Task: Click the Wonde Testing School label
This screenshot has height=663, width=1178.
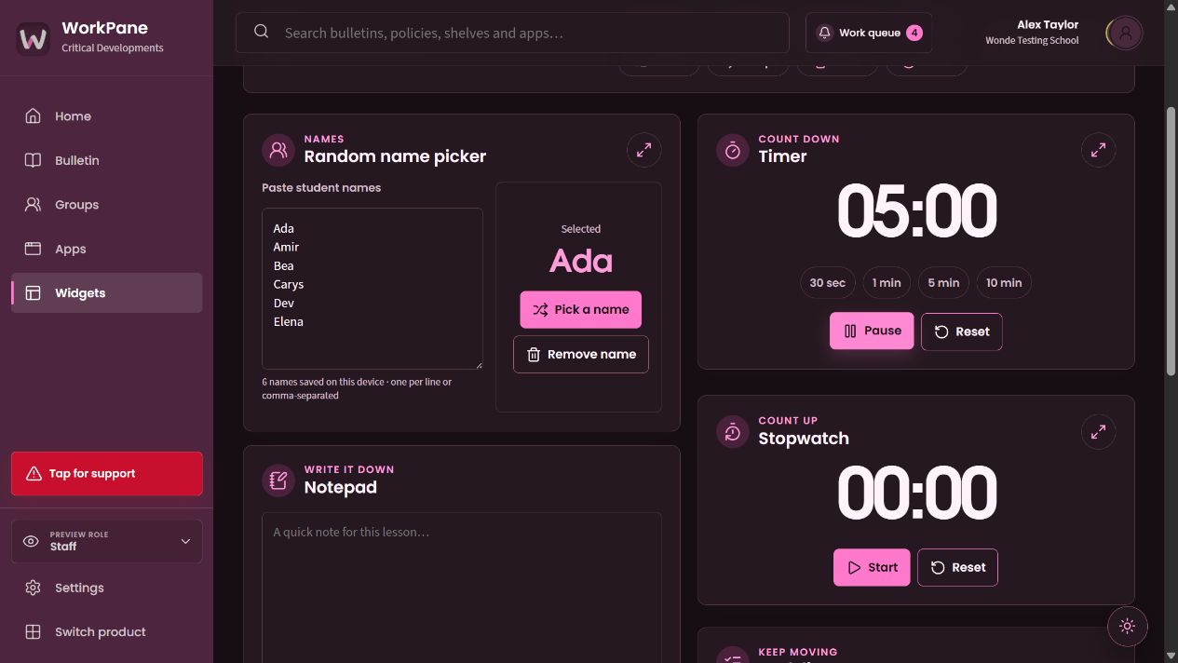Action: tap(1032, 41)
